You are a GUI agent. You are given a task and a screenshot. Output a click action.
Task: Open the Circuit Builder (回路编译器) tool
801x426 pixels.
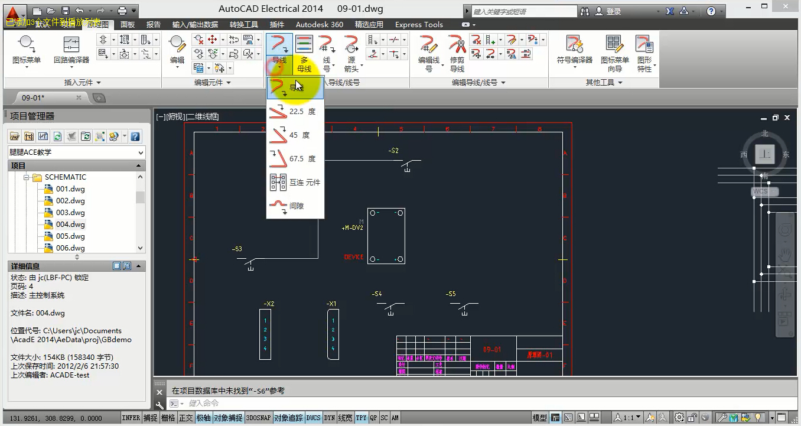pyautogui.click(x=71, y=51)
